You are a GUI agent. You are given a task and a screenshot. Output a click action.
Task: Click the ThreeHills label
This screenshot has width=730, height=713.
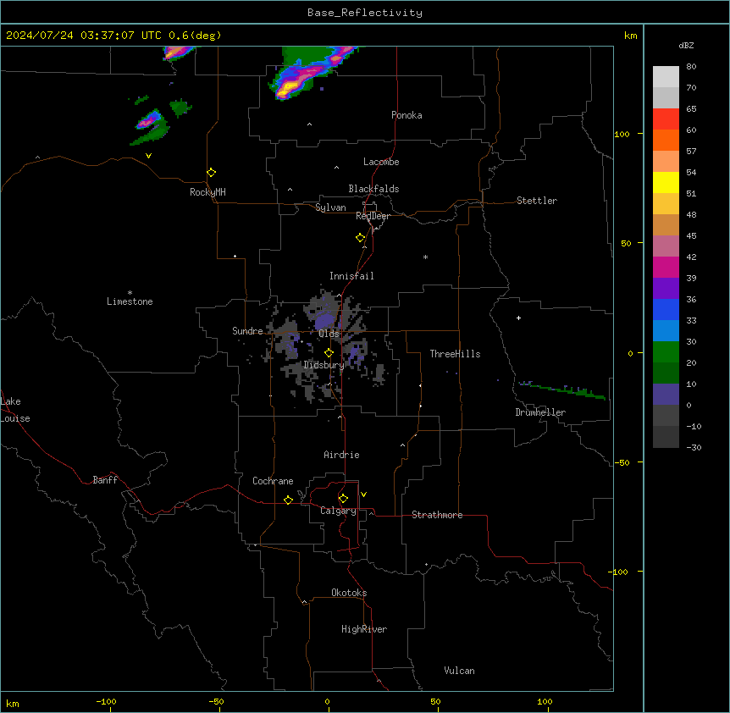click(x=455, y=354)
